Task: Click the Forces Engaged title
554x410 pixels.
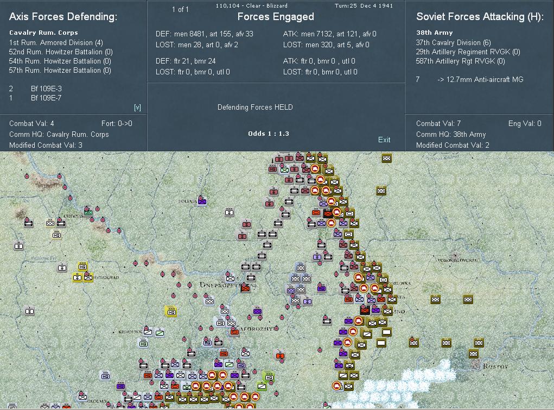Action: (x=276, y=17)
